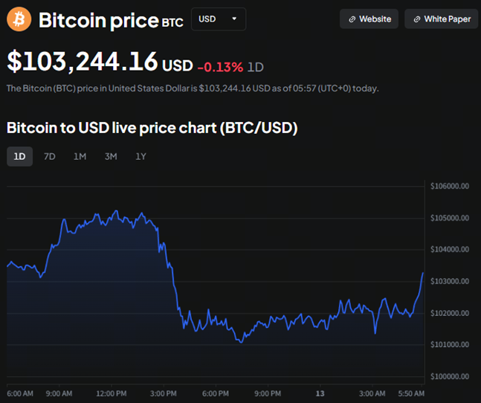Click the chain-link icon beside Website

pos(351,19)
